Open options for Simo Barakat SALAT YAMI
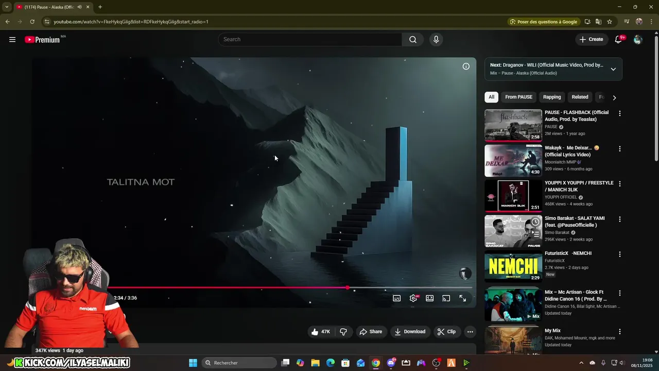Viewport: 659px width, 371px height. 620,219
